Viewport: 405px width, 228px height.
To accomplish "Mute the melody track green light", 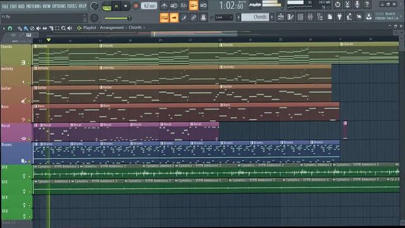I will [x=28, y=83].
